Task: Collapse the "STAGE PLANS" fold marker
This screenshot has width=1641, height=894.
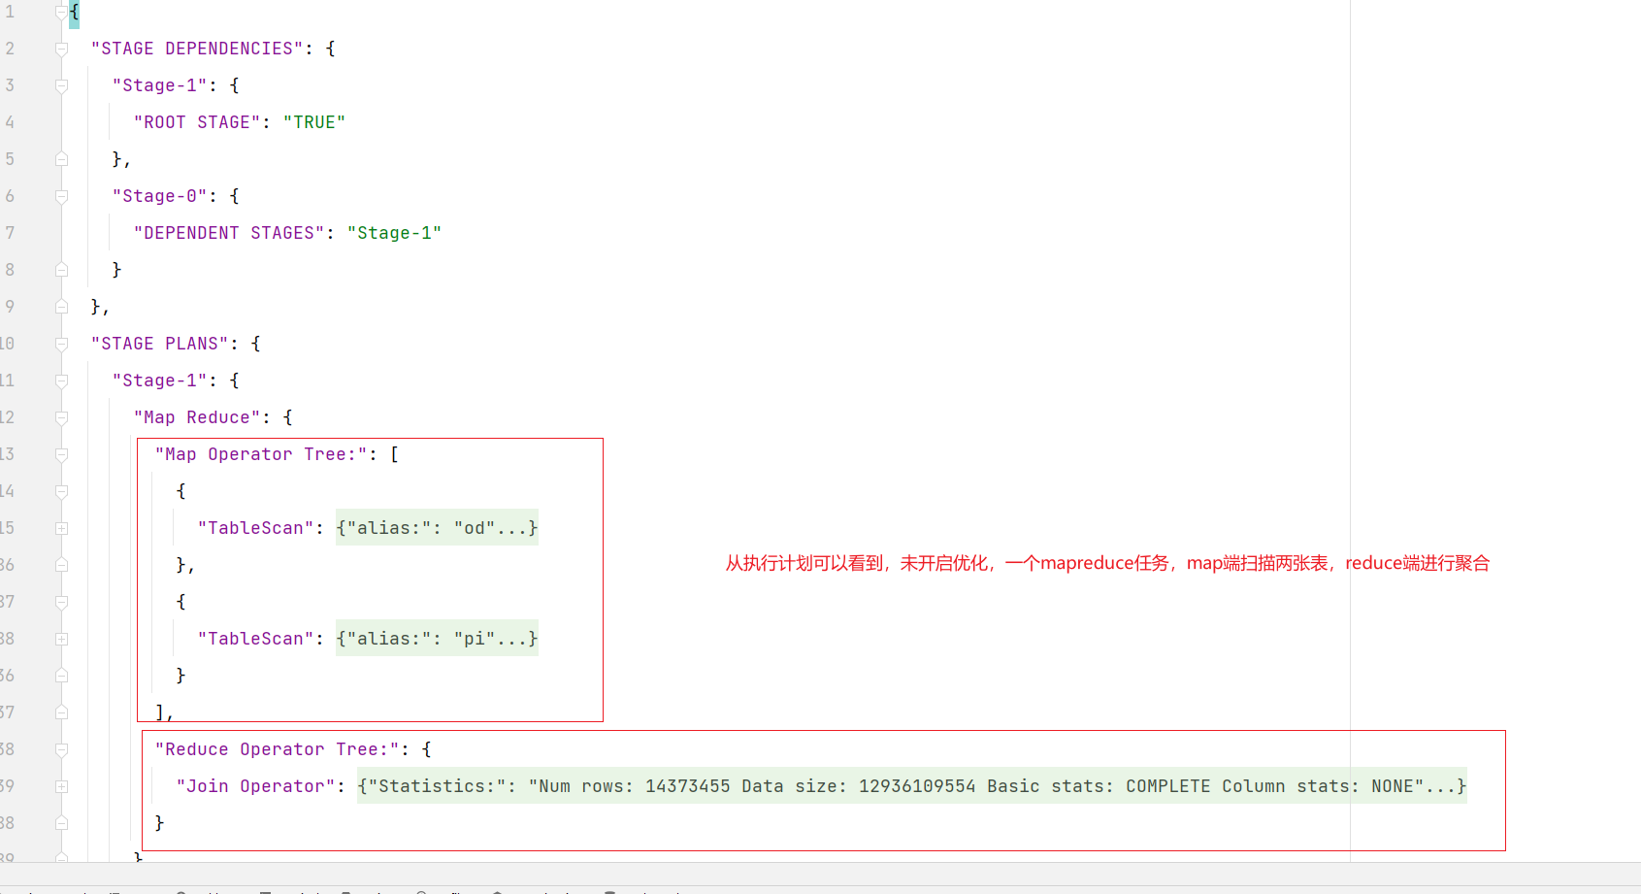Action: coord(61,344)
